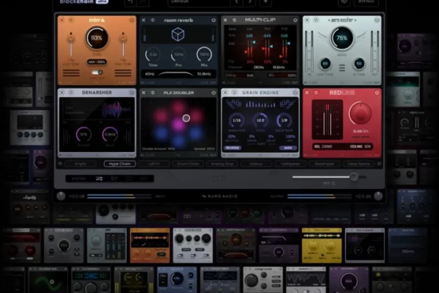439x293 pixels.
Task: Go to the next preset with right arrow
Action: (250, 2)
